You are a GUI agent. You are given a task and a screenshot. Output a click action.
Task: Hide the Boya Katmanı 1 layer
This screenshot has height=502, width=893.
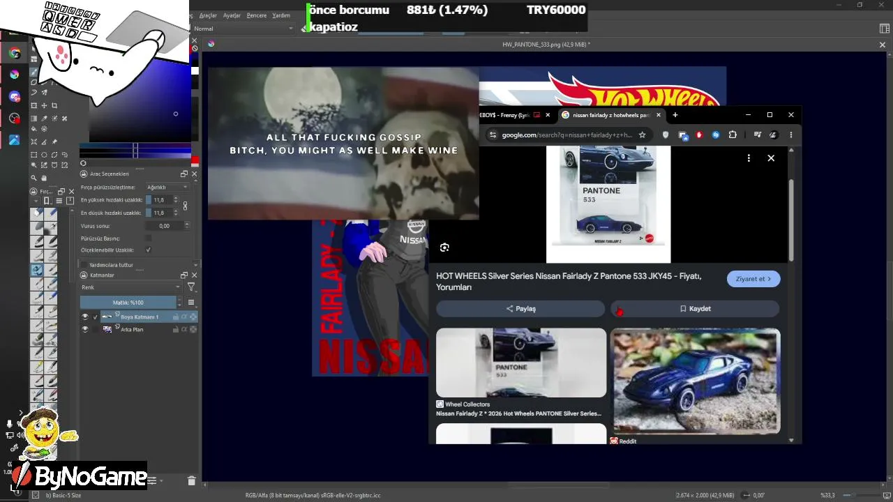click(x=85, y=317)
